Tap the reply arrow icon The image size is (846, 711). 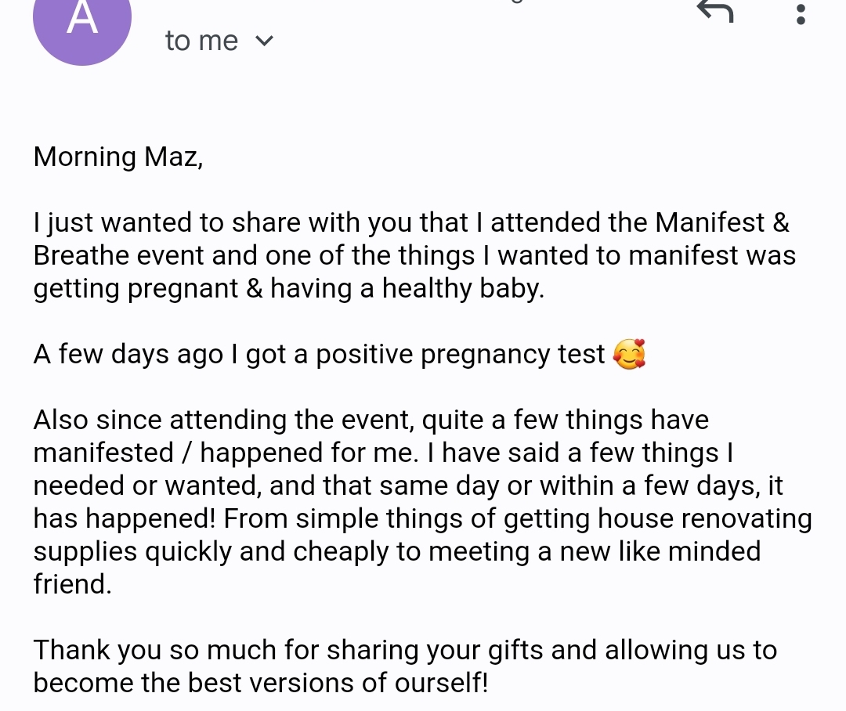coord(715,11)
